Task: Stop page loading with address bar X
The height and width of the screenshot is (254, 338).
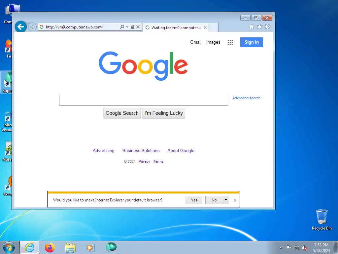Action: pos(138,27)
